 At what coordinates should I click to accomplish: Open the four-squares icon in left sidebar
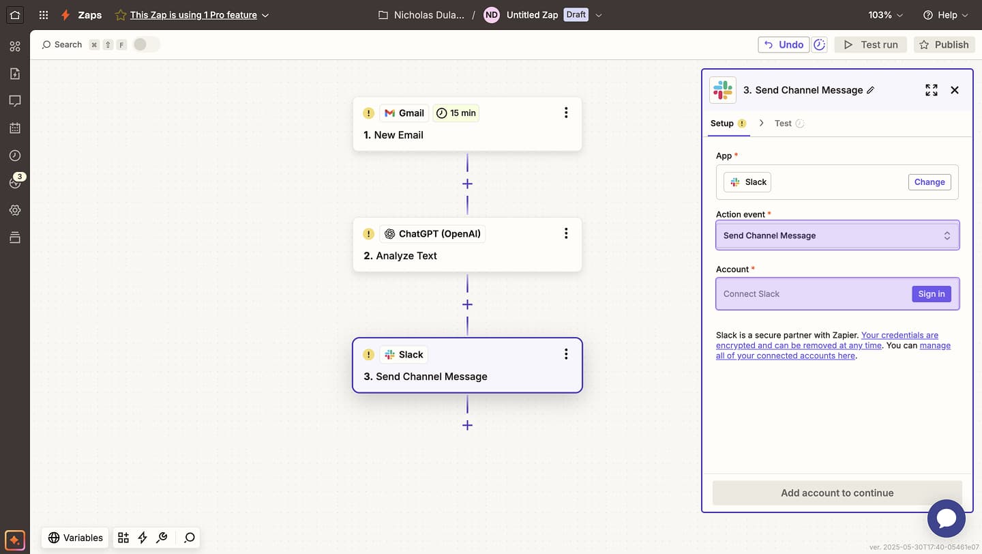(15, 46)
